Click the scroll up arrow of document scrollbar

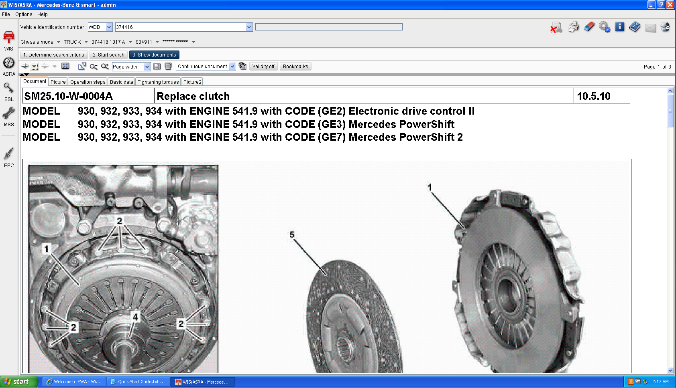[670, 91]
